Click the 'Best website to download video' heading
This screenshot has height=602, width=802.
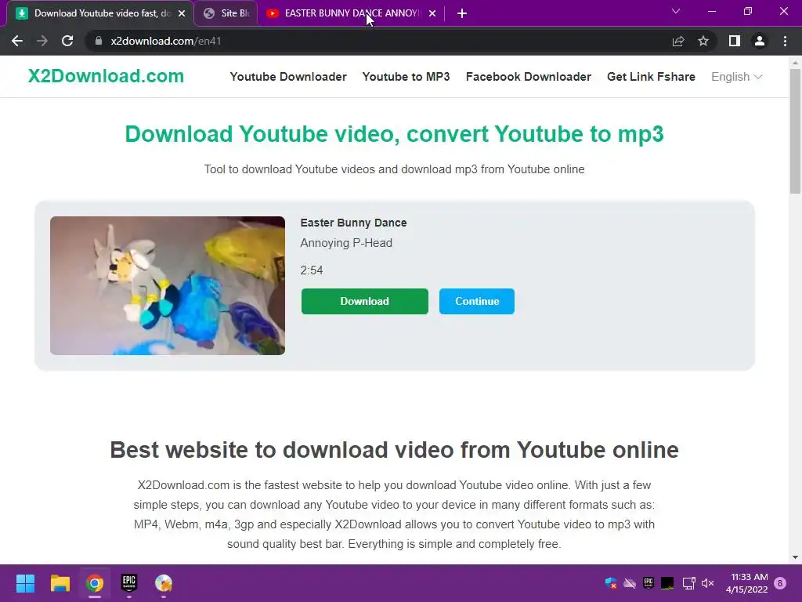click(x=395, y=450)
